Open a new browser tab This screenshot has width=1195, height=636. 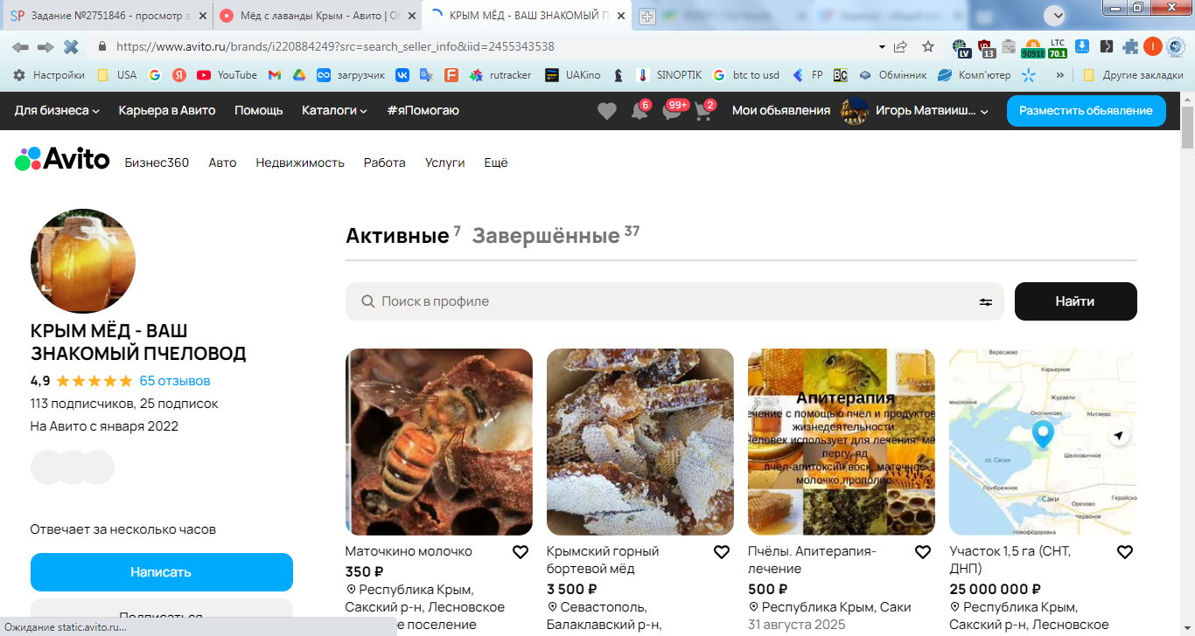click(647, 16)
